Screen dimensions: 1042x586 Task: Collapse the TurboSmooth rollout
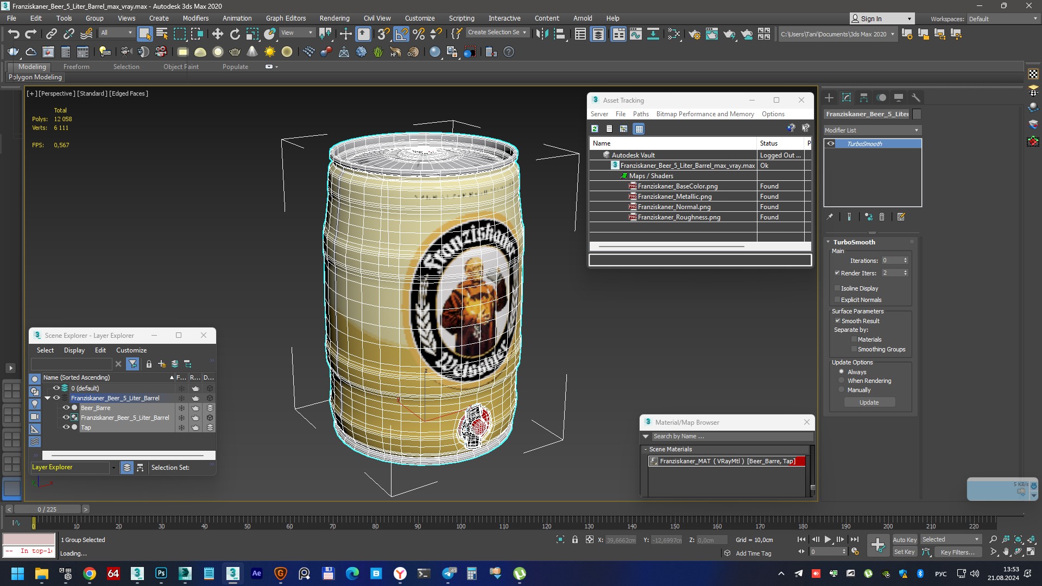pos(829,242)
